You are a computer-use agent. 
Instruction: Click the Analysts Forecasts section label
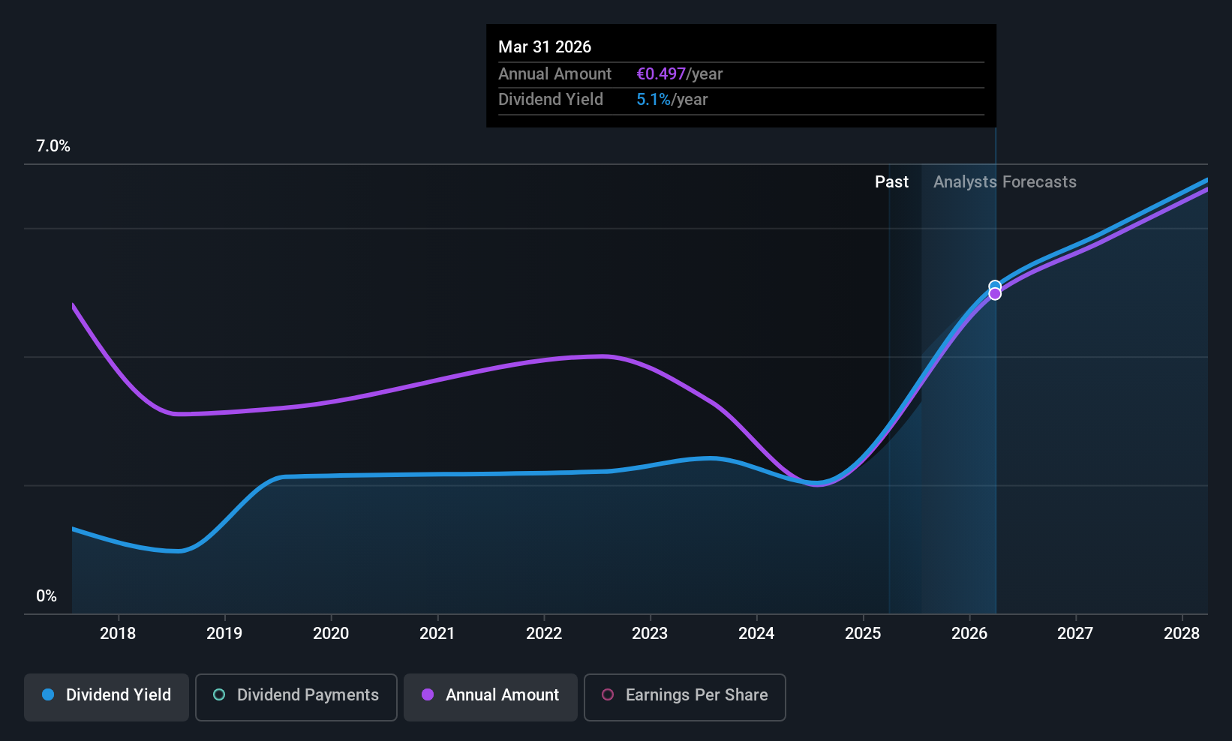[1005, 181]
